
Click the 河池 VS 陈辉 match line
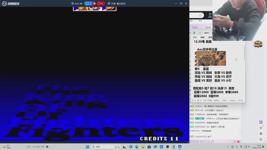point(203,73)
